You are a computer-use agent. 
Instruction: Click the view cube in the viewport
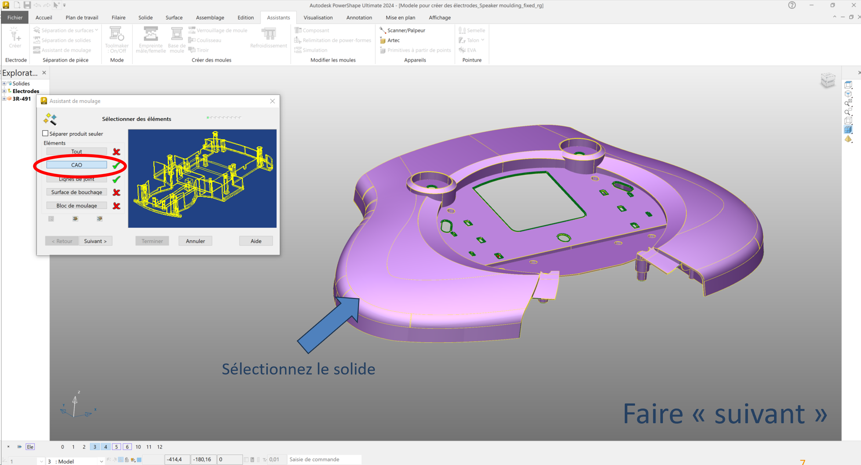pyautogui.click(x=828, y=80)
